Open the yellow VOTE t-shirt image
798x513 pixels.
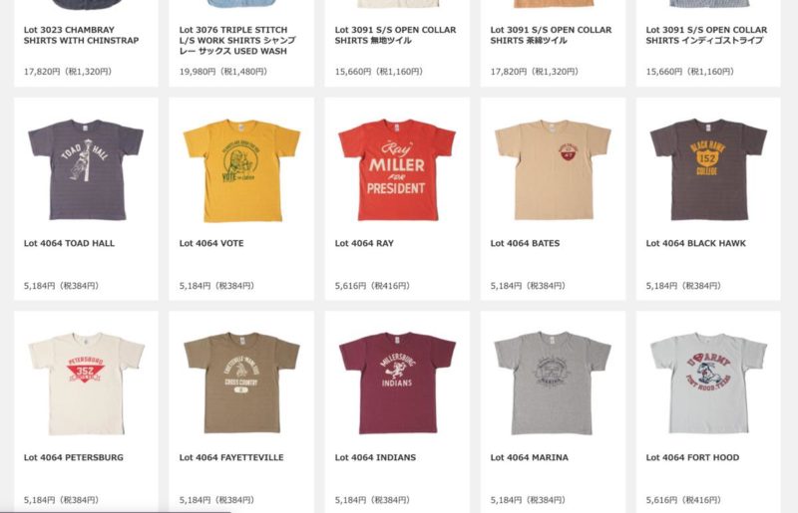point(241,170)
